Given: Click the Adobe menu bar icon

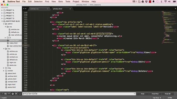Looking at the screenshot, I should pyautogui.click(x=135, y=1).
